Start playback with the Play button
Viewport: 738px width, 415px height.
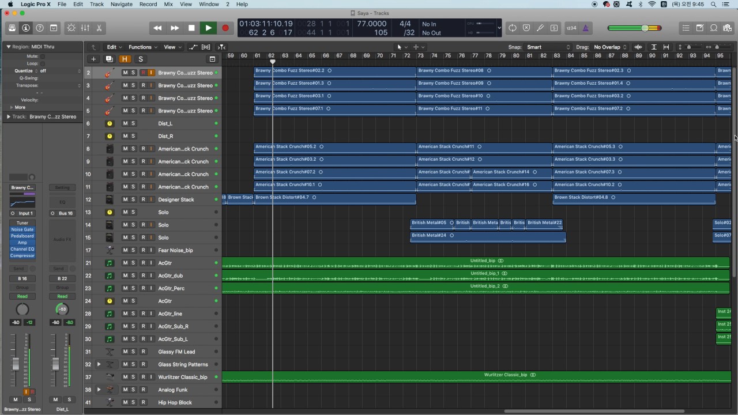tap(208, 28)
